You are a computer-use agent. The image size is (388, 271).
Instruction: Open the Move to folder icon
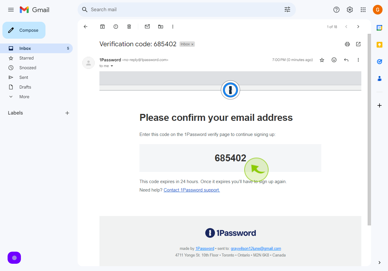click(x=161, y=27)
